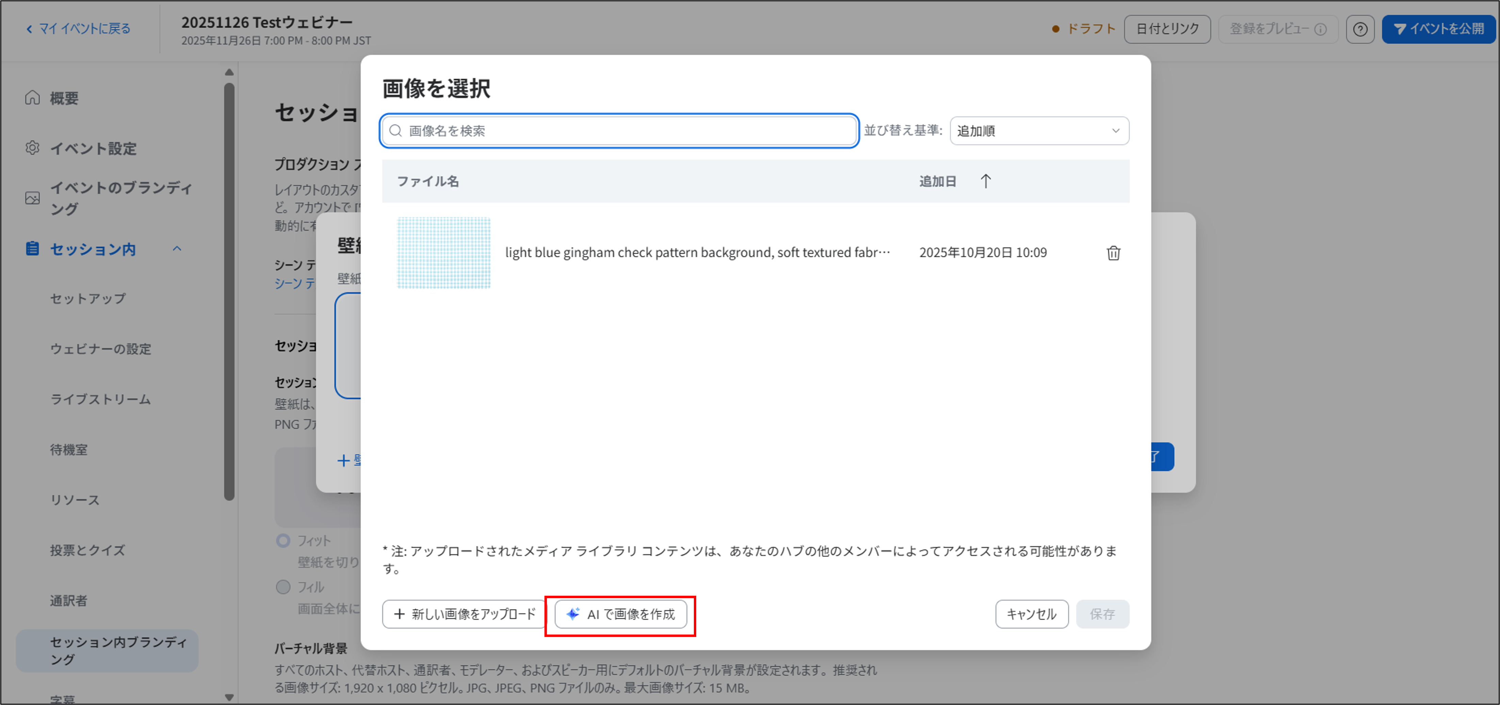Click the sparkle icon on AI で画像を作成
1500x705 pixels.
(x=573, y=613)
